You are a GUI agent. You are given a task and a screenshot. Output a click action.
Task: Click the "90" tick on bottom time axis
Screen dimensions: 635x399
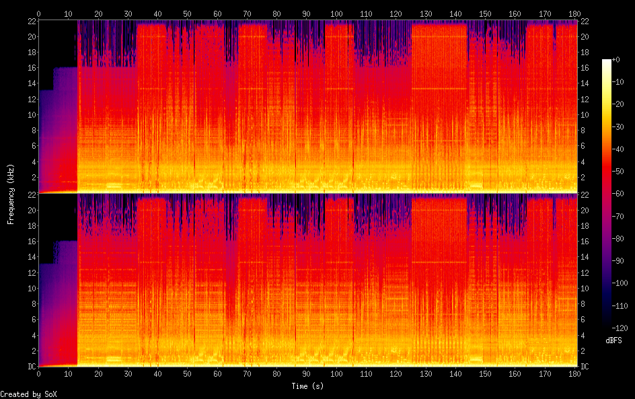pos(307,373)
